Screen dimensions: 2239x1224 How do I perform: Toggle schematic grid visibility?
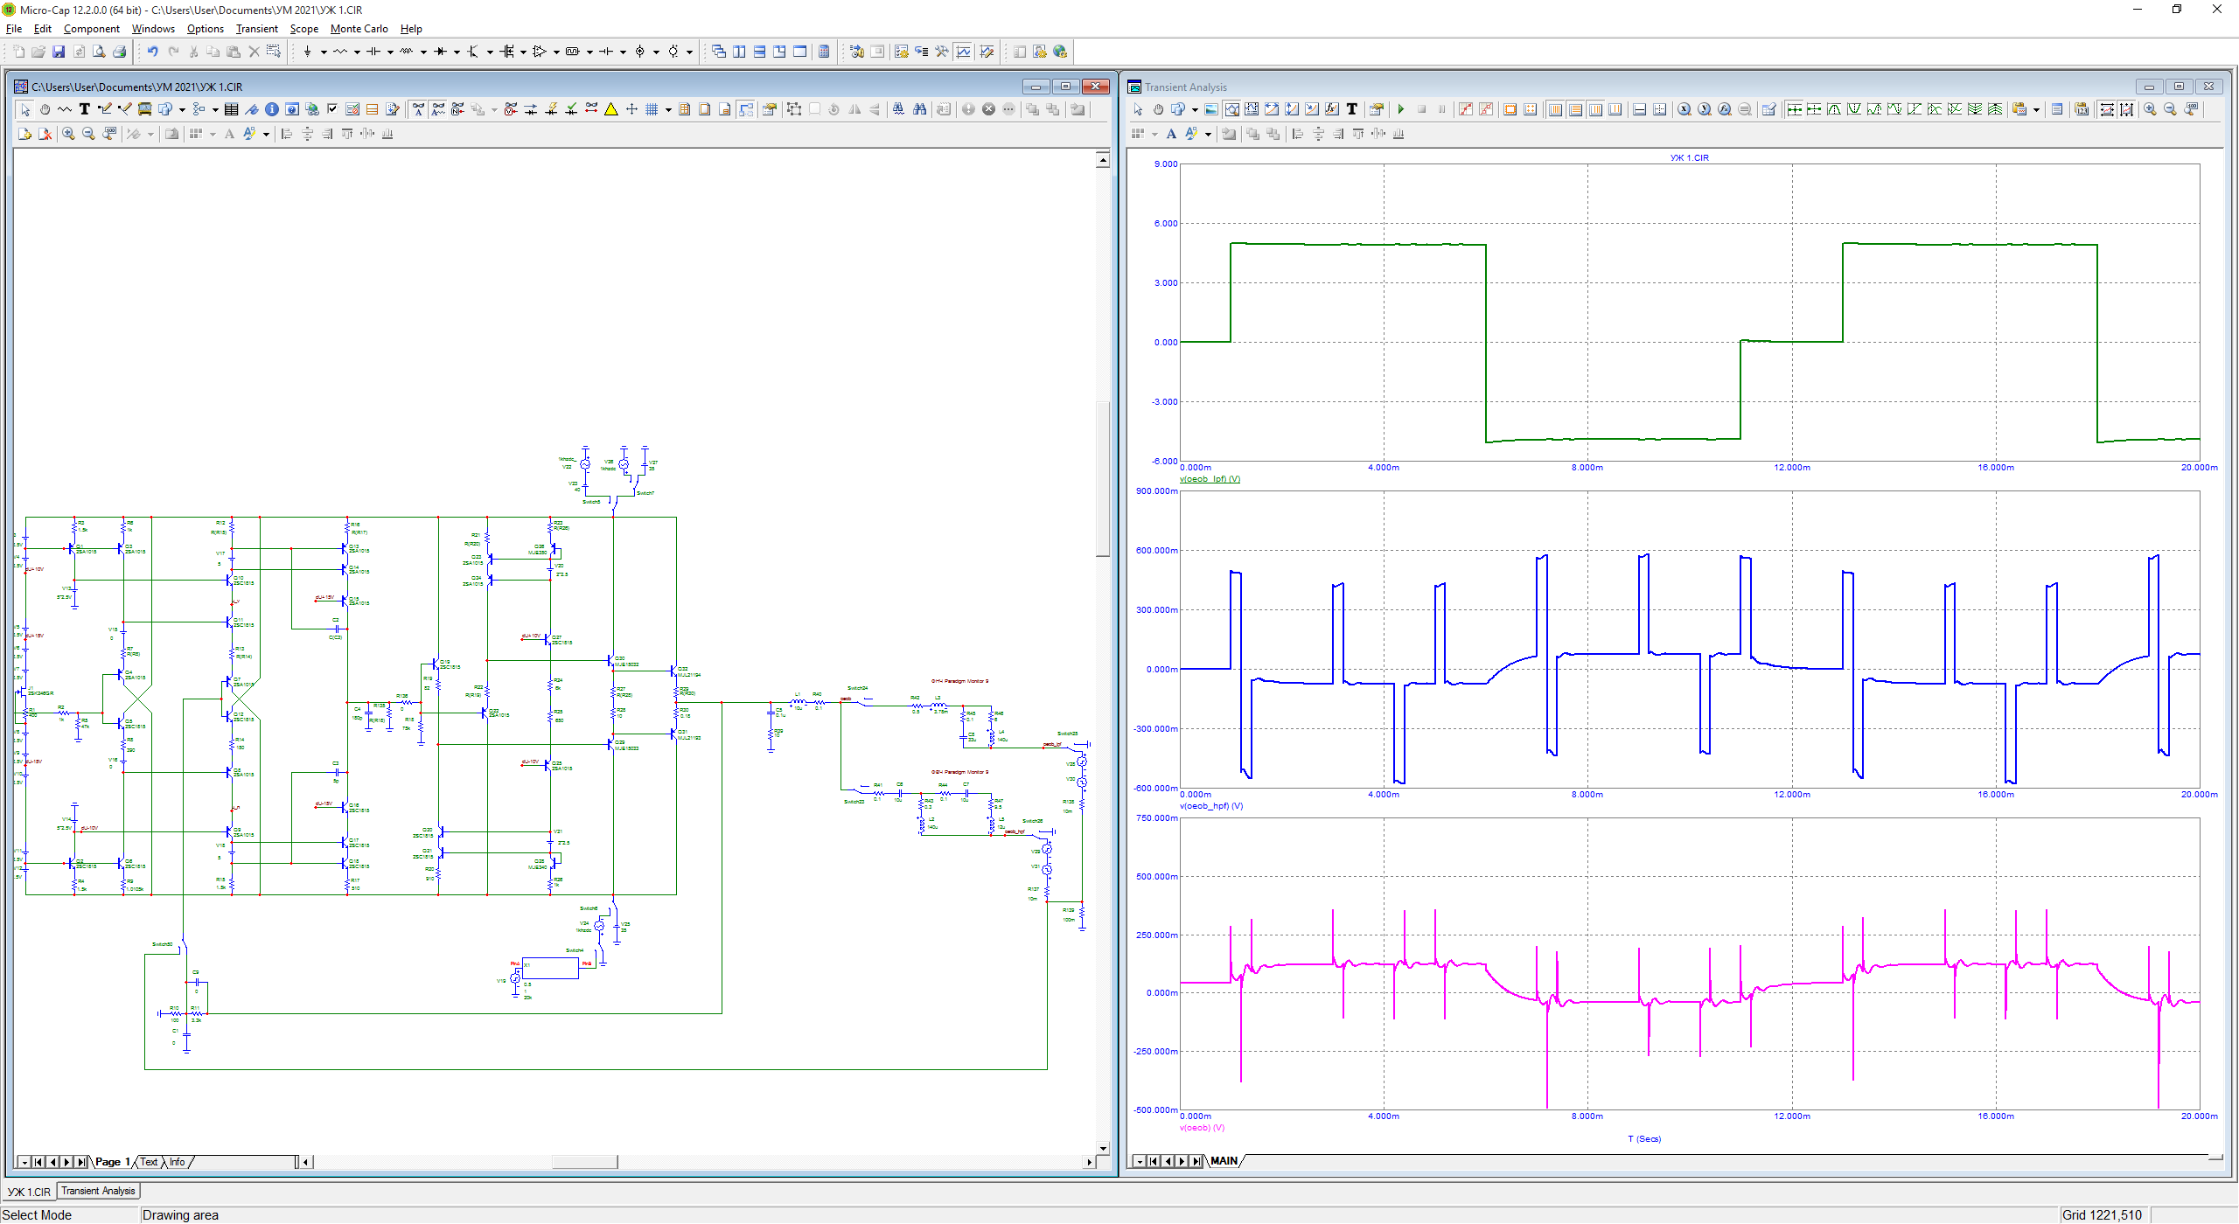pyautogui.click(x=652, y=109)
